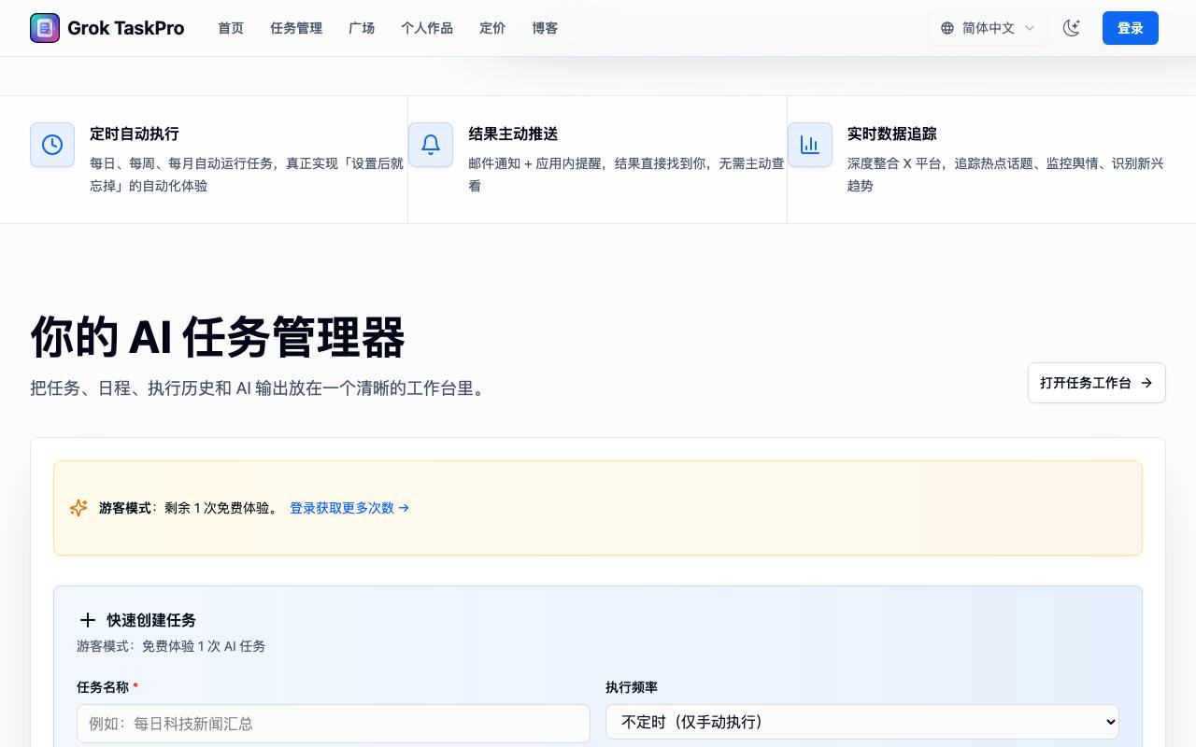Screen dimensions: 1196x747
Task: Click the bell icon for 结果主动推送
Action: [x=431, y=145]
